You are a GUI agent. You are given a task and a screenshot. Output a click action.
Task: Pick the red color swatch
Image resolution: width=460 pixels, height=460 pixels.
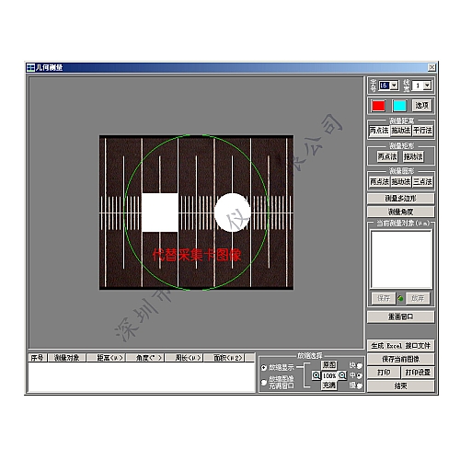pyautogui.click(x=378, y=106)
